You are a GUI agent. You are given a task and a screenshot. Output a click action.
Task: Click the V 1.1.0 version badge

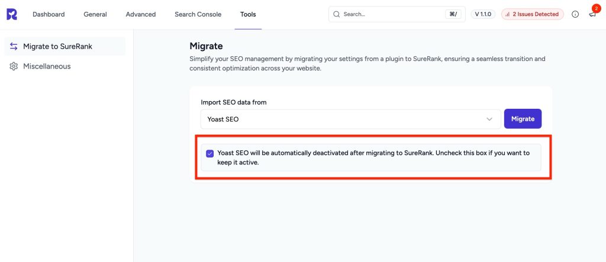click(x=483, y=14)
